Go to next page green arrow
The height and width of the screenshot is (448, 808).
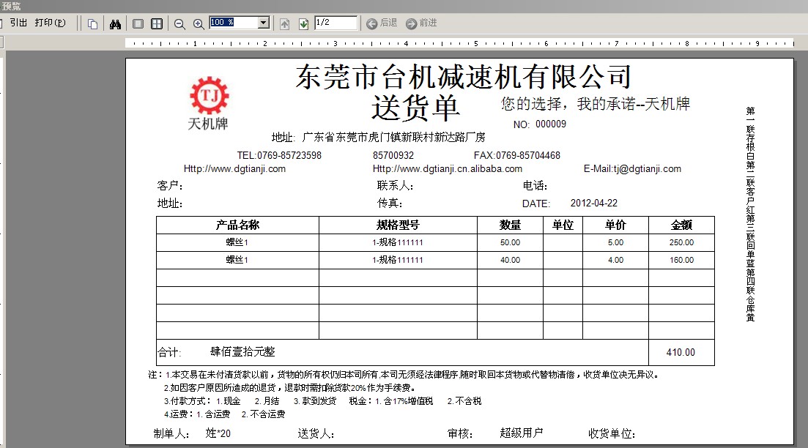(x=303, y=23)
